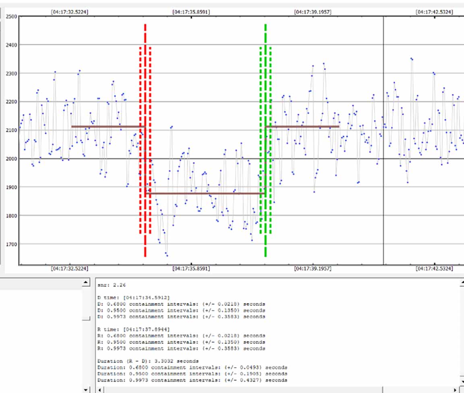Click the R 0.9973 containment intervals line
The height and width of the screenshot is (393, 464).
pos(181,349)
